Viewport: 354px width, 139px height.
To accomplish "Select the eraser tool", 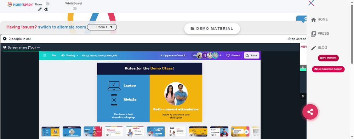I will 46,9.
